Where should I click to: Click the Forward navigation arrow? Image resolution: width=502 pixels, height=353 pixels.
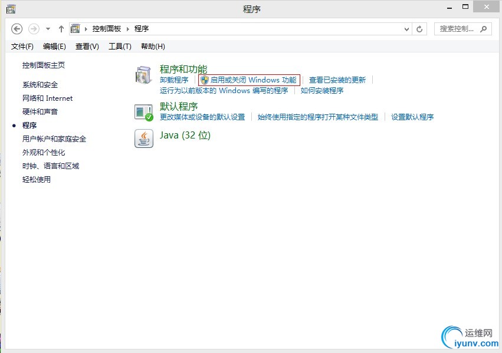click(34, 29)
